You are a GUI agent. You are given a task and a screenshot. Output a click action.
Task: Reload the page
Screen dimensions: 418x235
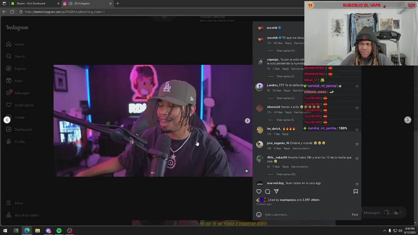tap(12, 12)
